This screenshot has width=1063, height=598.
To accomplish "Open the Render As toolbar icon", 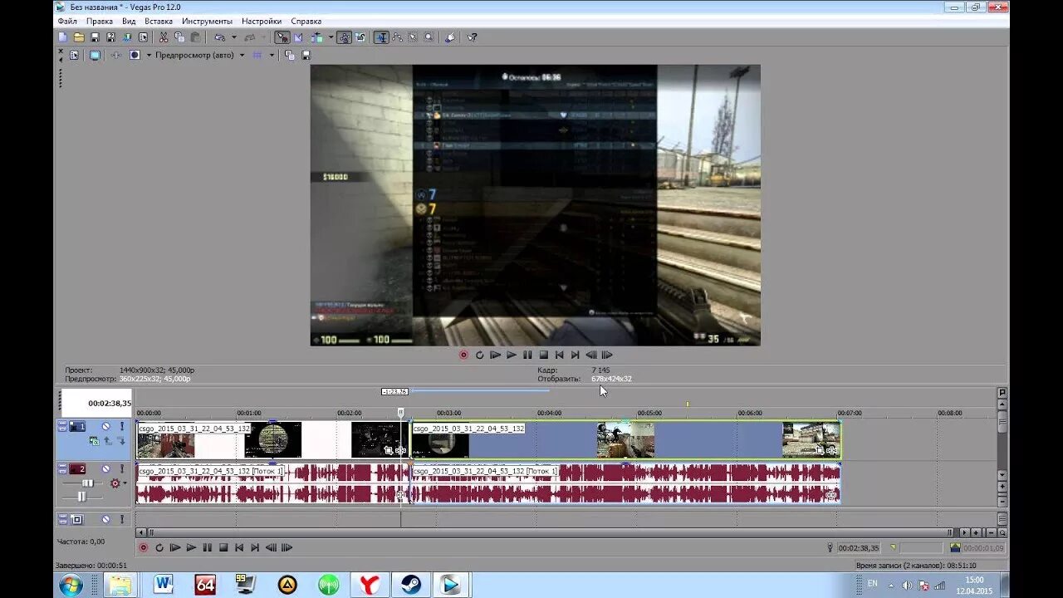I will (x=126, y=37).
